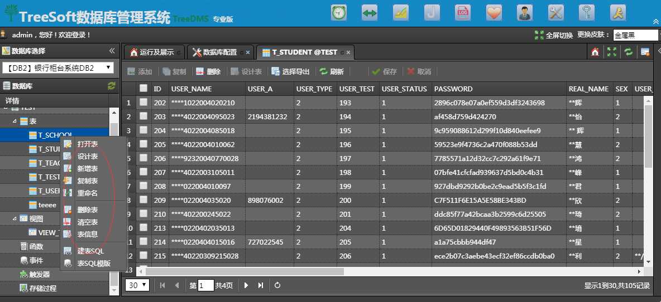Collapse the 视图 tree node
The image size is (661, 302).
(x=15, y=219)
